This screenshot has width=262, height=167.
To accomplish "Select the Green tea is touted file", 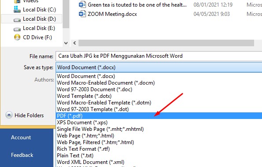I will 137,5.
